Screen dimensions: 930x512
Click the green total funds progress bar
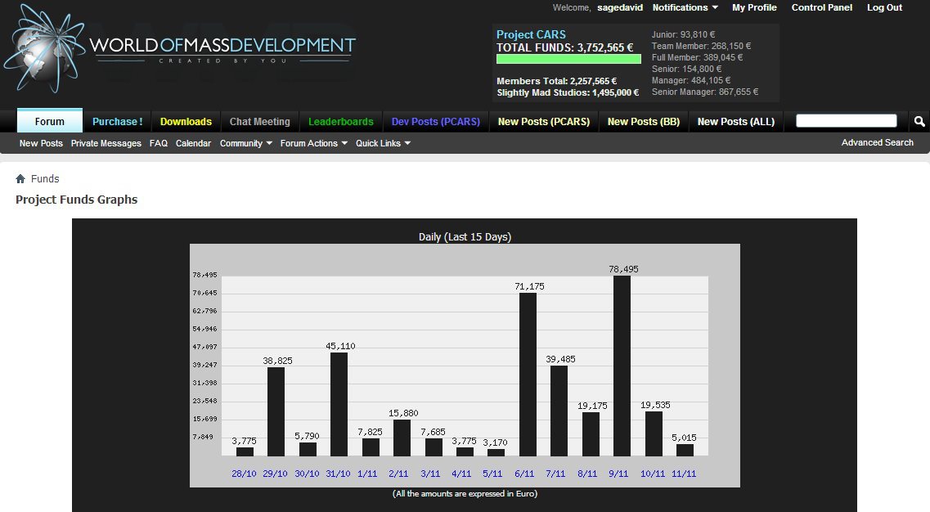[568, 59]
